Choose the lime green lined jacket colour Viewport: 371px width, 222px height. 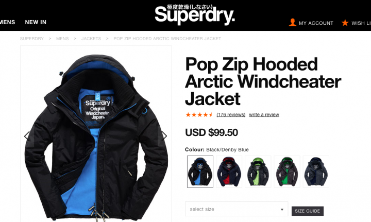point(258,172)
